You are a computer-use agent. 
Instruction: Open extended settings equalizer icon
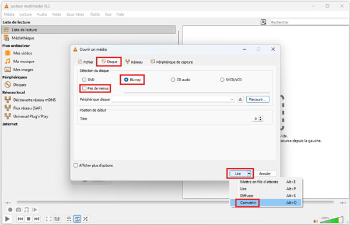tap(57, 219)
